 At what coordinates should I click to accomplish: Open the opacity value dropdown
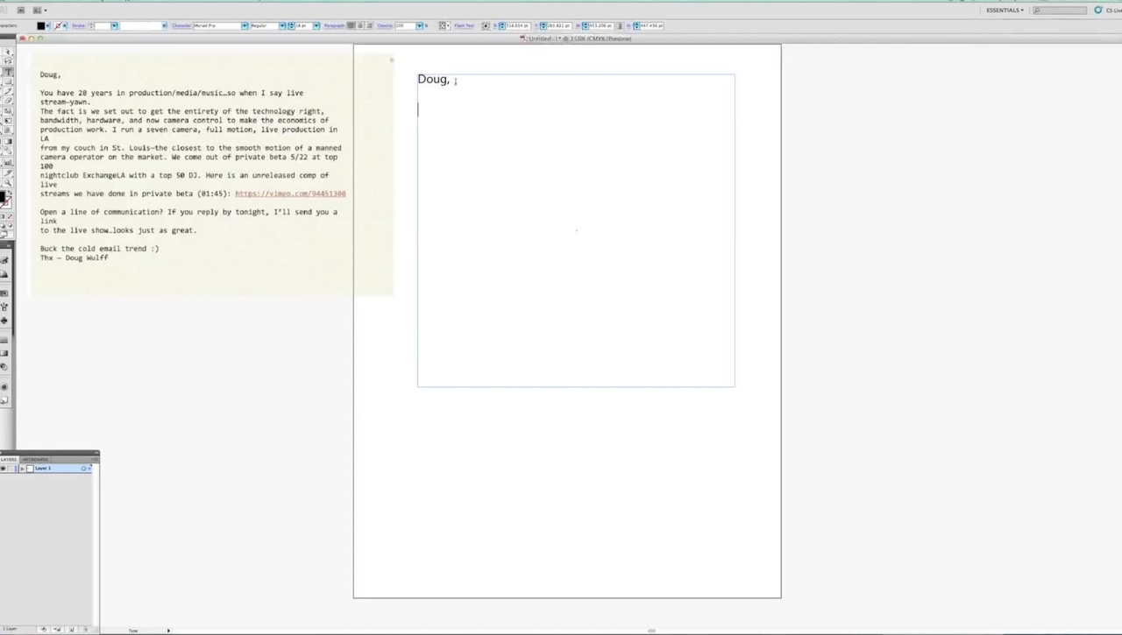coord(419,25)
